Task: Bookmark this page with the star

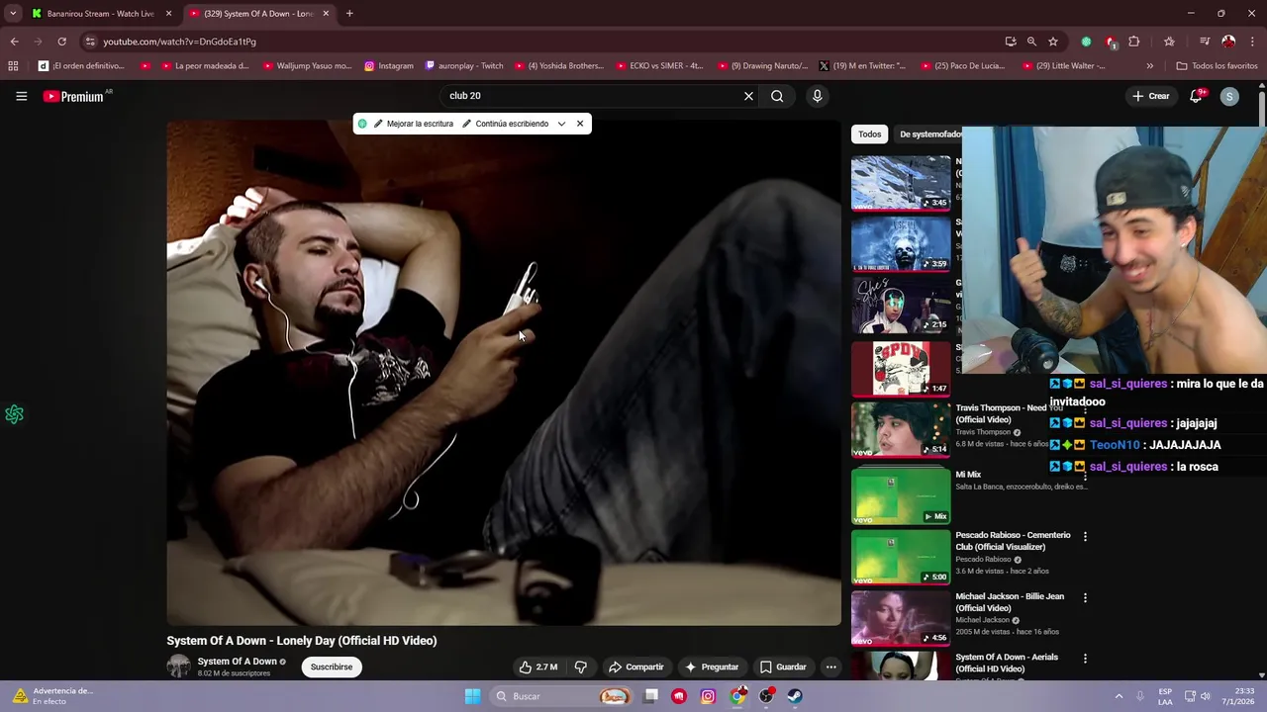Action: 1053,42
